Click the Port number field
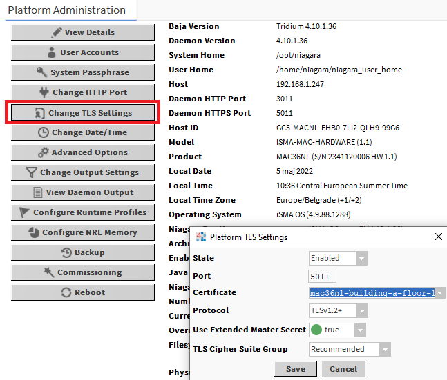The image size is (447, 380). coord(322,277)
